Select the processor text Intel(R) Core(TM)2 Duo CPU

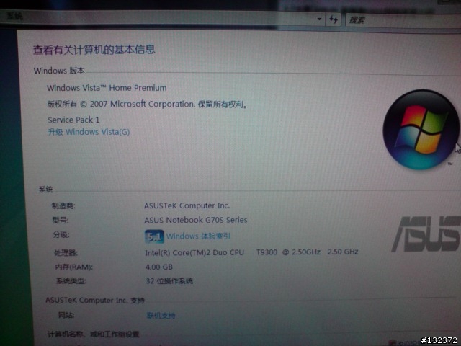pyautogui.click(x=194, y=253)
